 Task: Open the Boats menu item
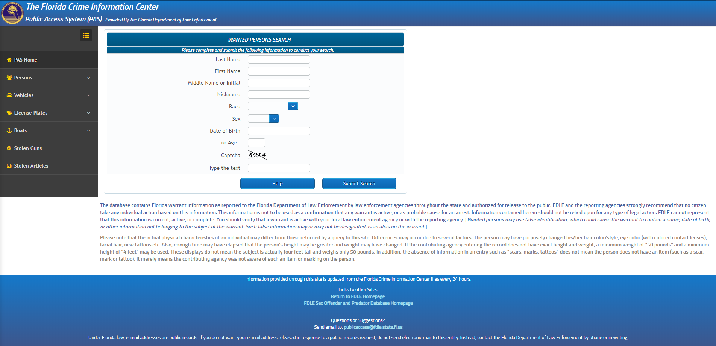49,130
